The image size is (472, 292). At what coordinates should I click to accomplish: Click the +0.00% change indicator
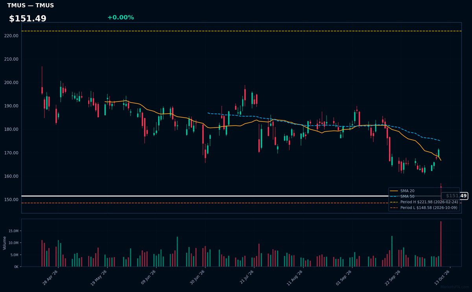click(120, 17)
